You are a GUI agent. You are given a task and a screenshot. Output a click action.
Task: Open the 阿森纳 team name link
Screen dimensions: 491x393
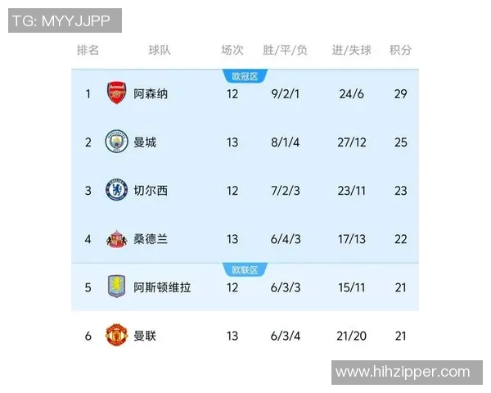[x=151, y=93]
